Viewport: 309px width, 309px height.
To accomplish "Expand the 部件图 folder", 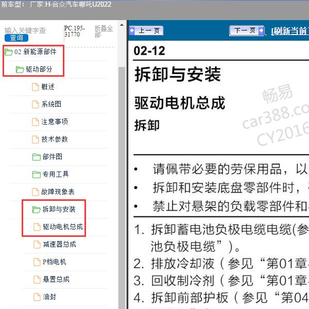I will [47, 157].
